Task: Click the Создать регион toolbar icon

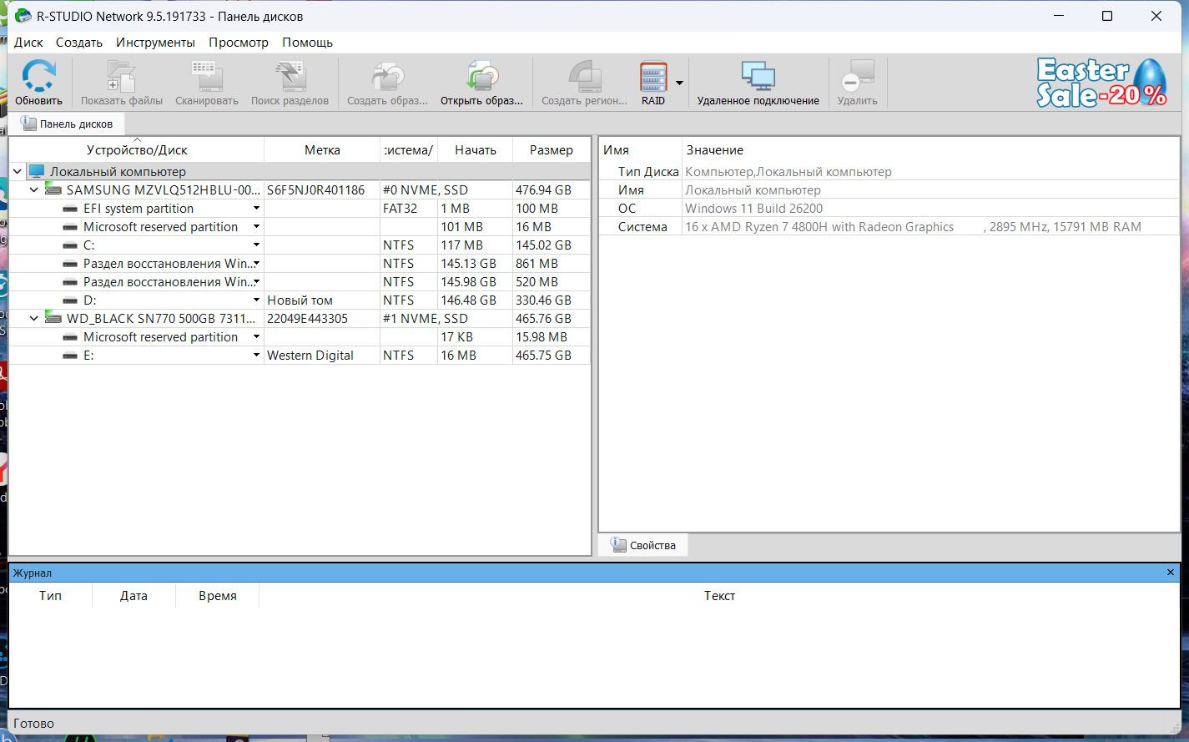Action: [x=584, y=77]
